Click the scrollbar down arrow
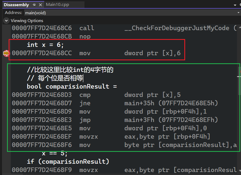The image size is (241, 175). pos(239,170)
